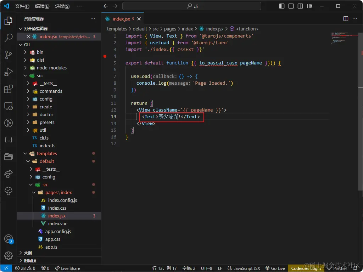Open the Extensions view
Image resolution: width=363 pixels, height=272 pixels.
pyautogui.click(x=9, y=89)
